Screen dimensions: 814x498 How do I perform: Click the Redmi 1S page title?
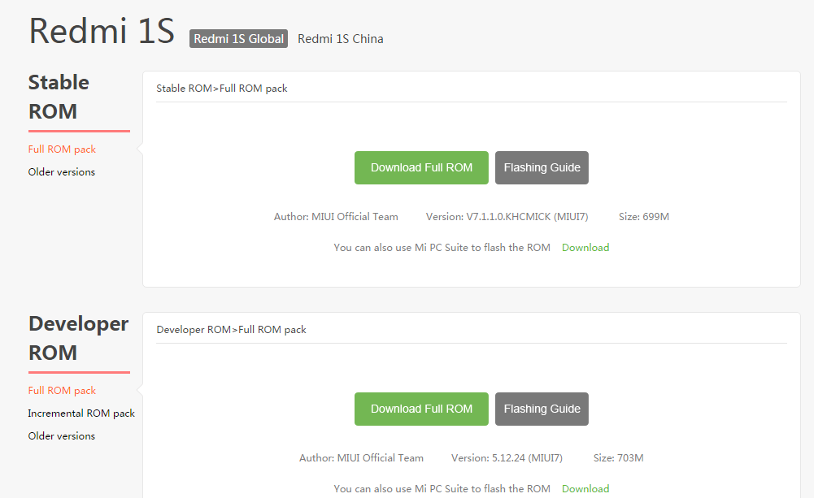pos(102,31)
